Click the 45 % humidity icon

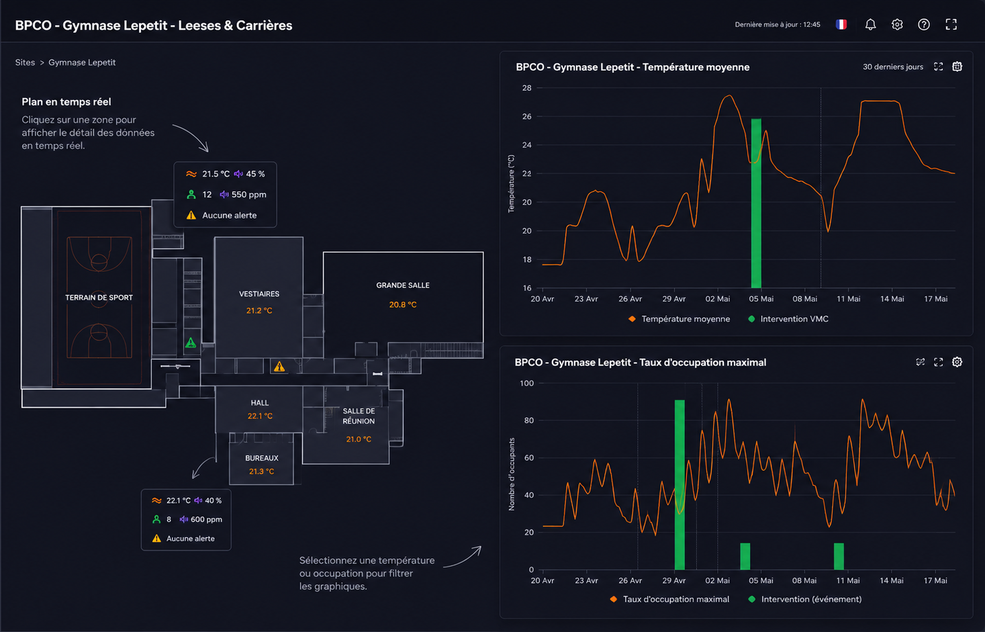238,174
